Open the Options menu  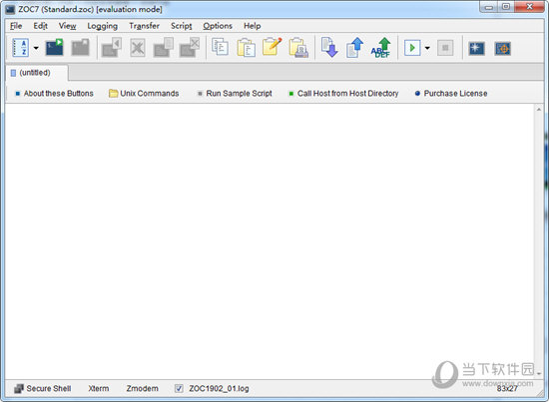[x=218, y=26]
